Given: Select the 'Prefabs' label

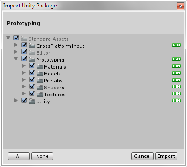Looking at the screenshot, I should click(x=53, y=81).
